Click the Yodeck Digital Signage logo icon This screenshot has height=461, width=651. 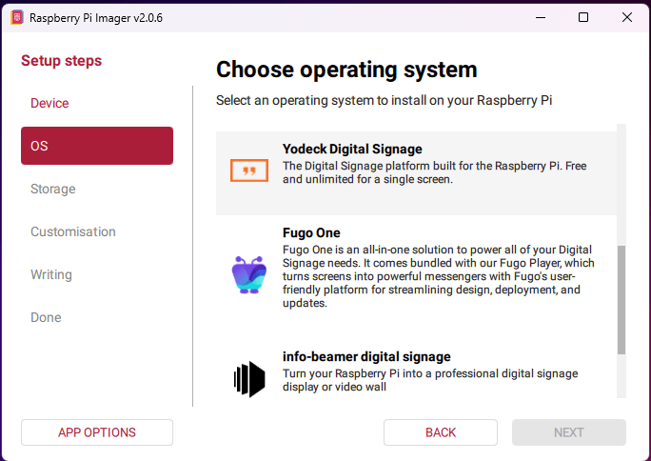(x=249, y=171)
